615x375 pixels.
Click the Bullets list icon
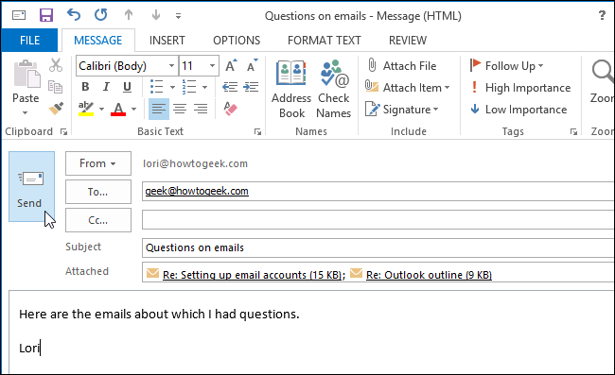[x=157, y=87]
